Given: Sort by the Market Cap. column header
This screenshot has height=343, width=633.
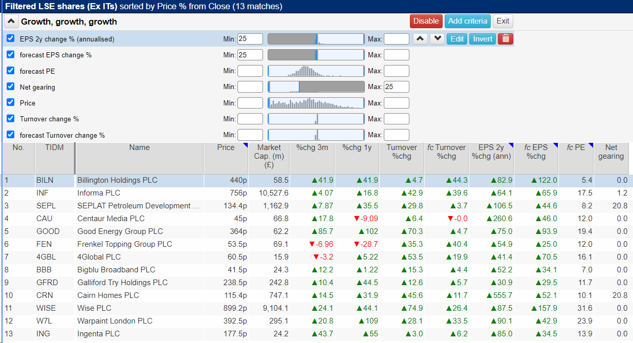Looking at the screenshot, I should pos(269,156).
